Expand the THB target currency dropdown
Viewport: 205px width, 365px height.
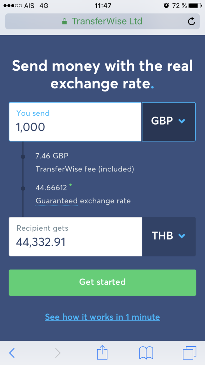click(x=169, y=236)
